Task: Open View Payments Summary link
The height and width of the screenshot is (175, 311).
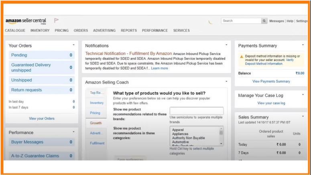Action: click(x=271, y=81)
